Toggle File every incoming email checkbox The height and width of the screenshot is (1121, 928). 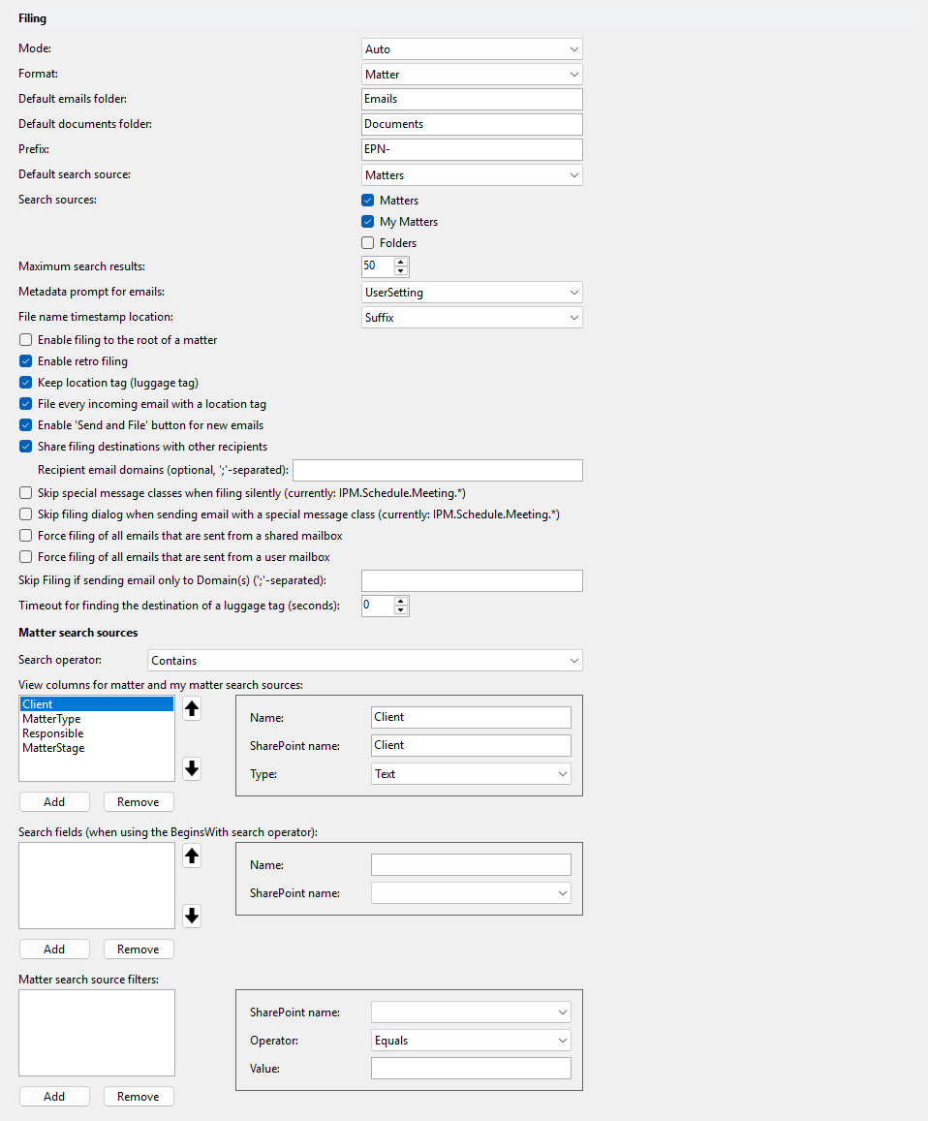[26, 404]
